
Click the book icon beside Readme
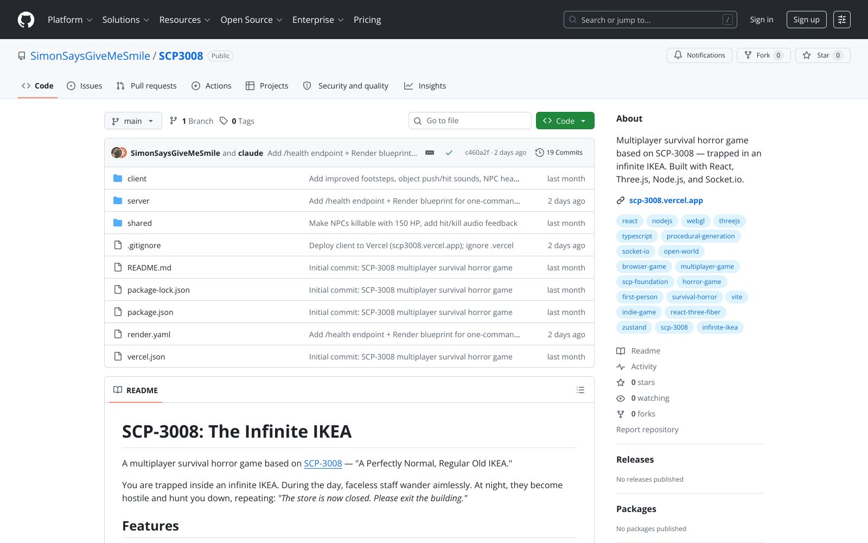(x=621, y=351)
